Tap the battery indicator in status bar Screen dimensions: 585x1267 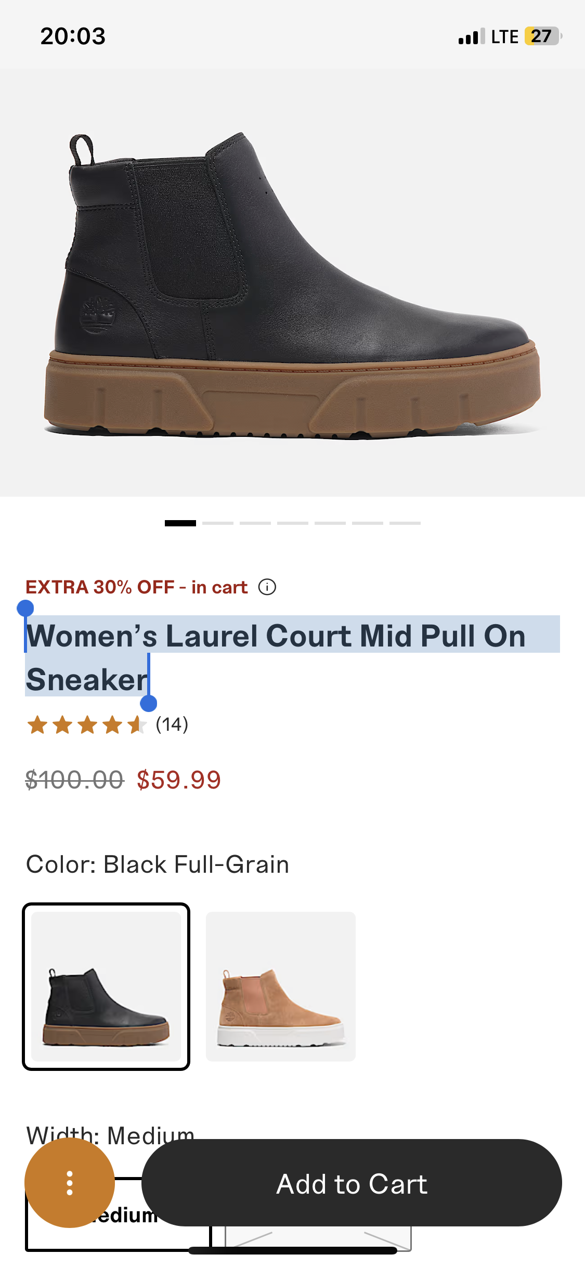tap(543, 36)
